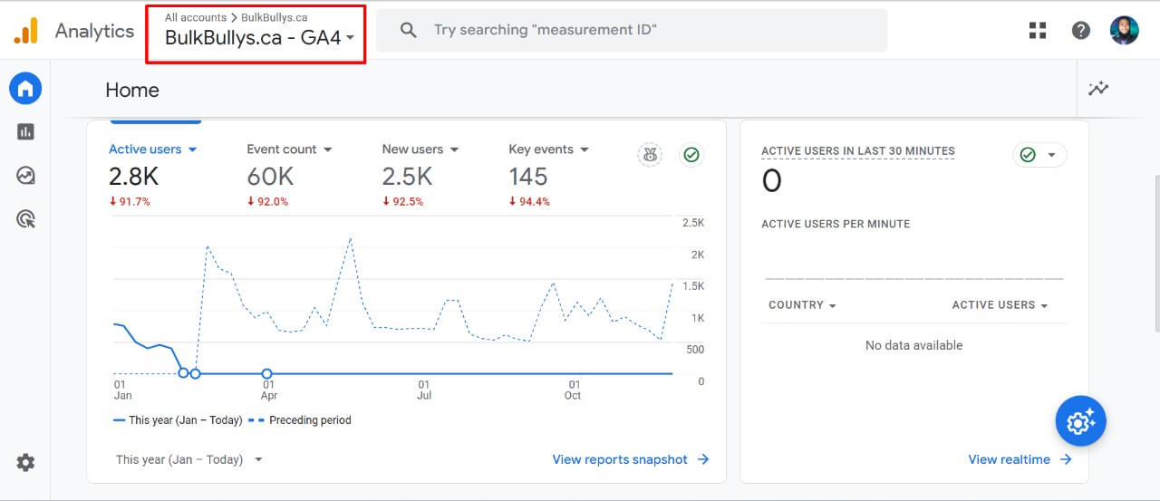This screenshot has width=1160, height=501.
Task: Open the COUNTRY dimension dropdown
Action: click(x=801, y=305)
